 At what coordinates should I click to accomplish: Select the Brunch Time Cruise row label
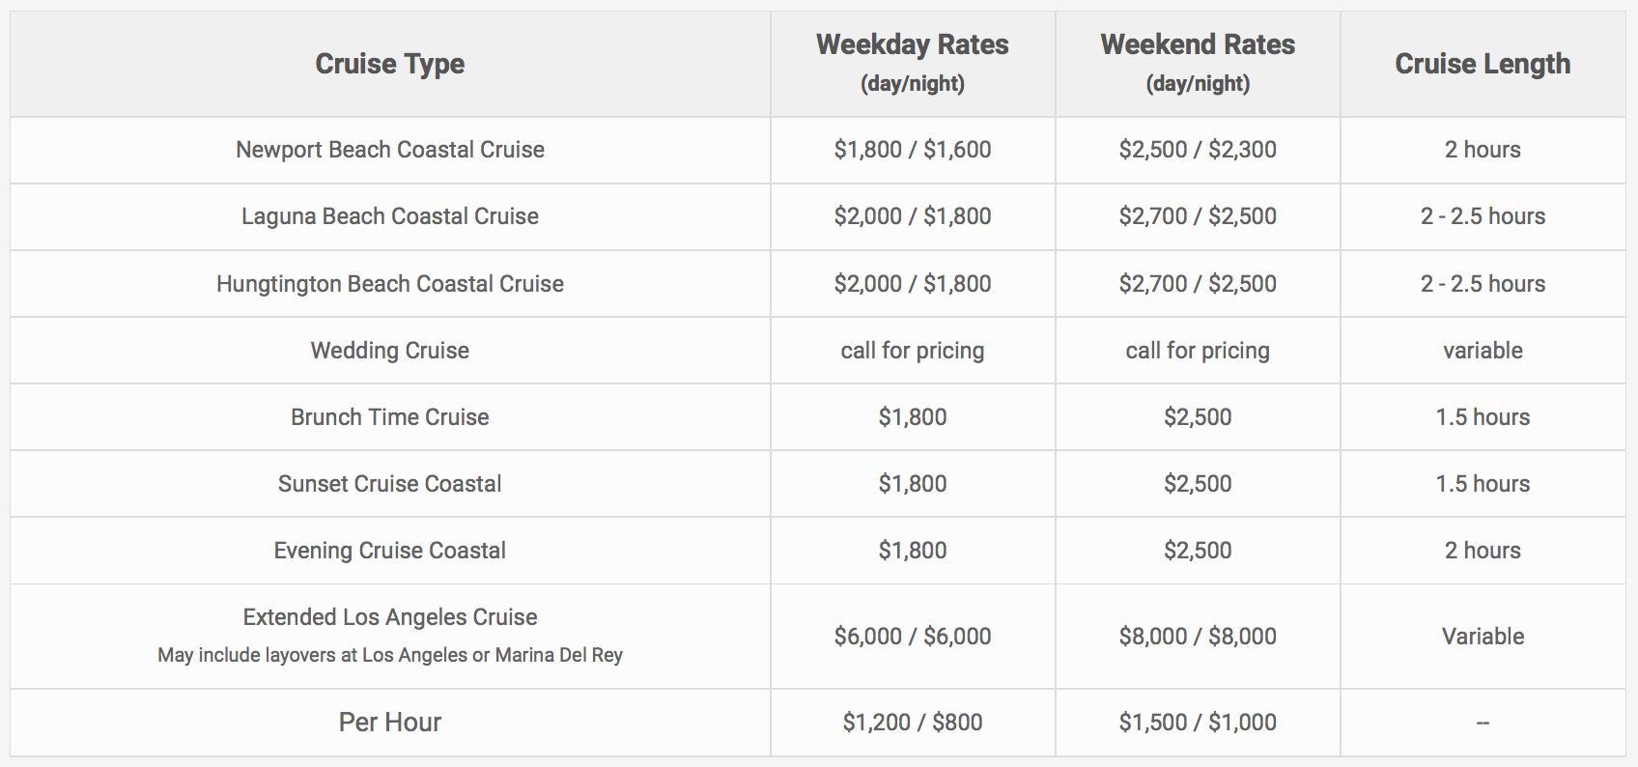coord(390,417)
